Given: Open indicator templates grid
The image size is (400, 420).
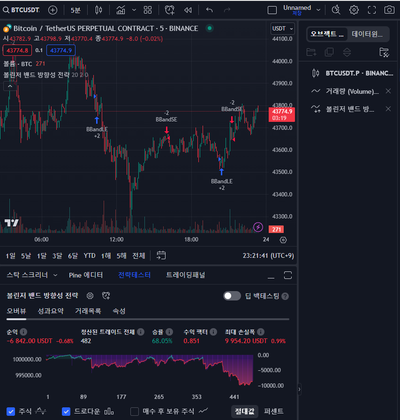Looking at the screenshot, I should click(148, 10).
